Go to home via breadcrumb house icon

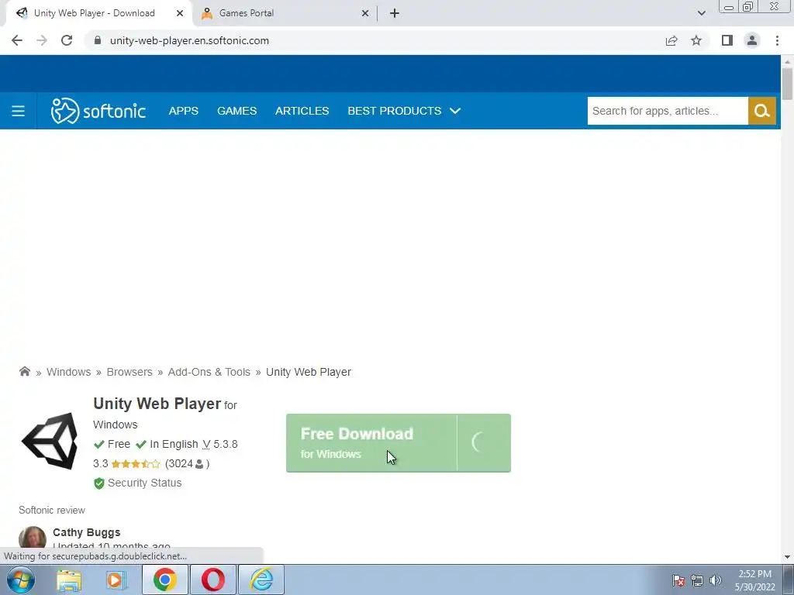click(24, 372)
